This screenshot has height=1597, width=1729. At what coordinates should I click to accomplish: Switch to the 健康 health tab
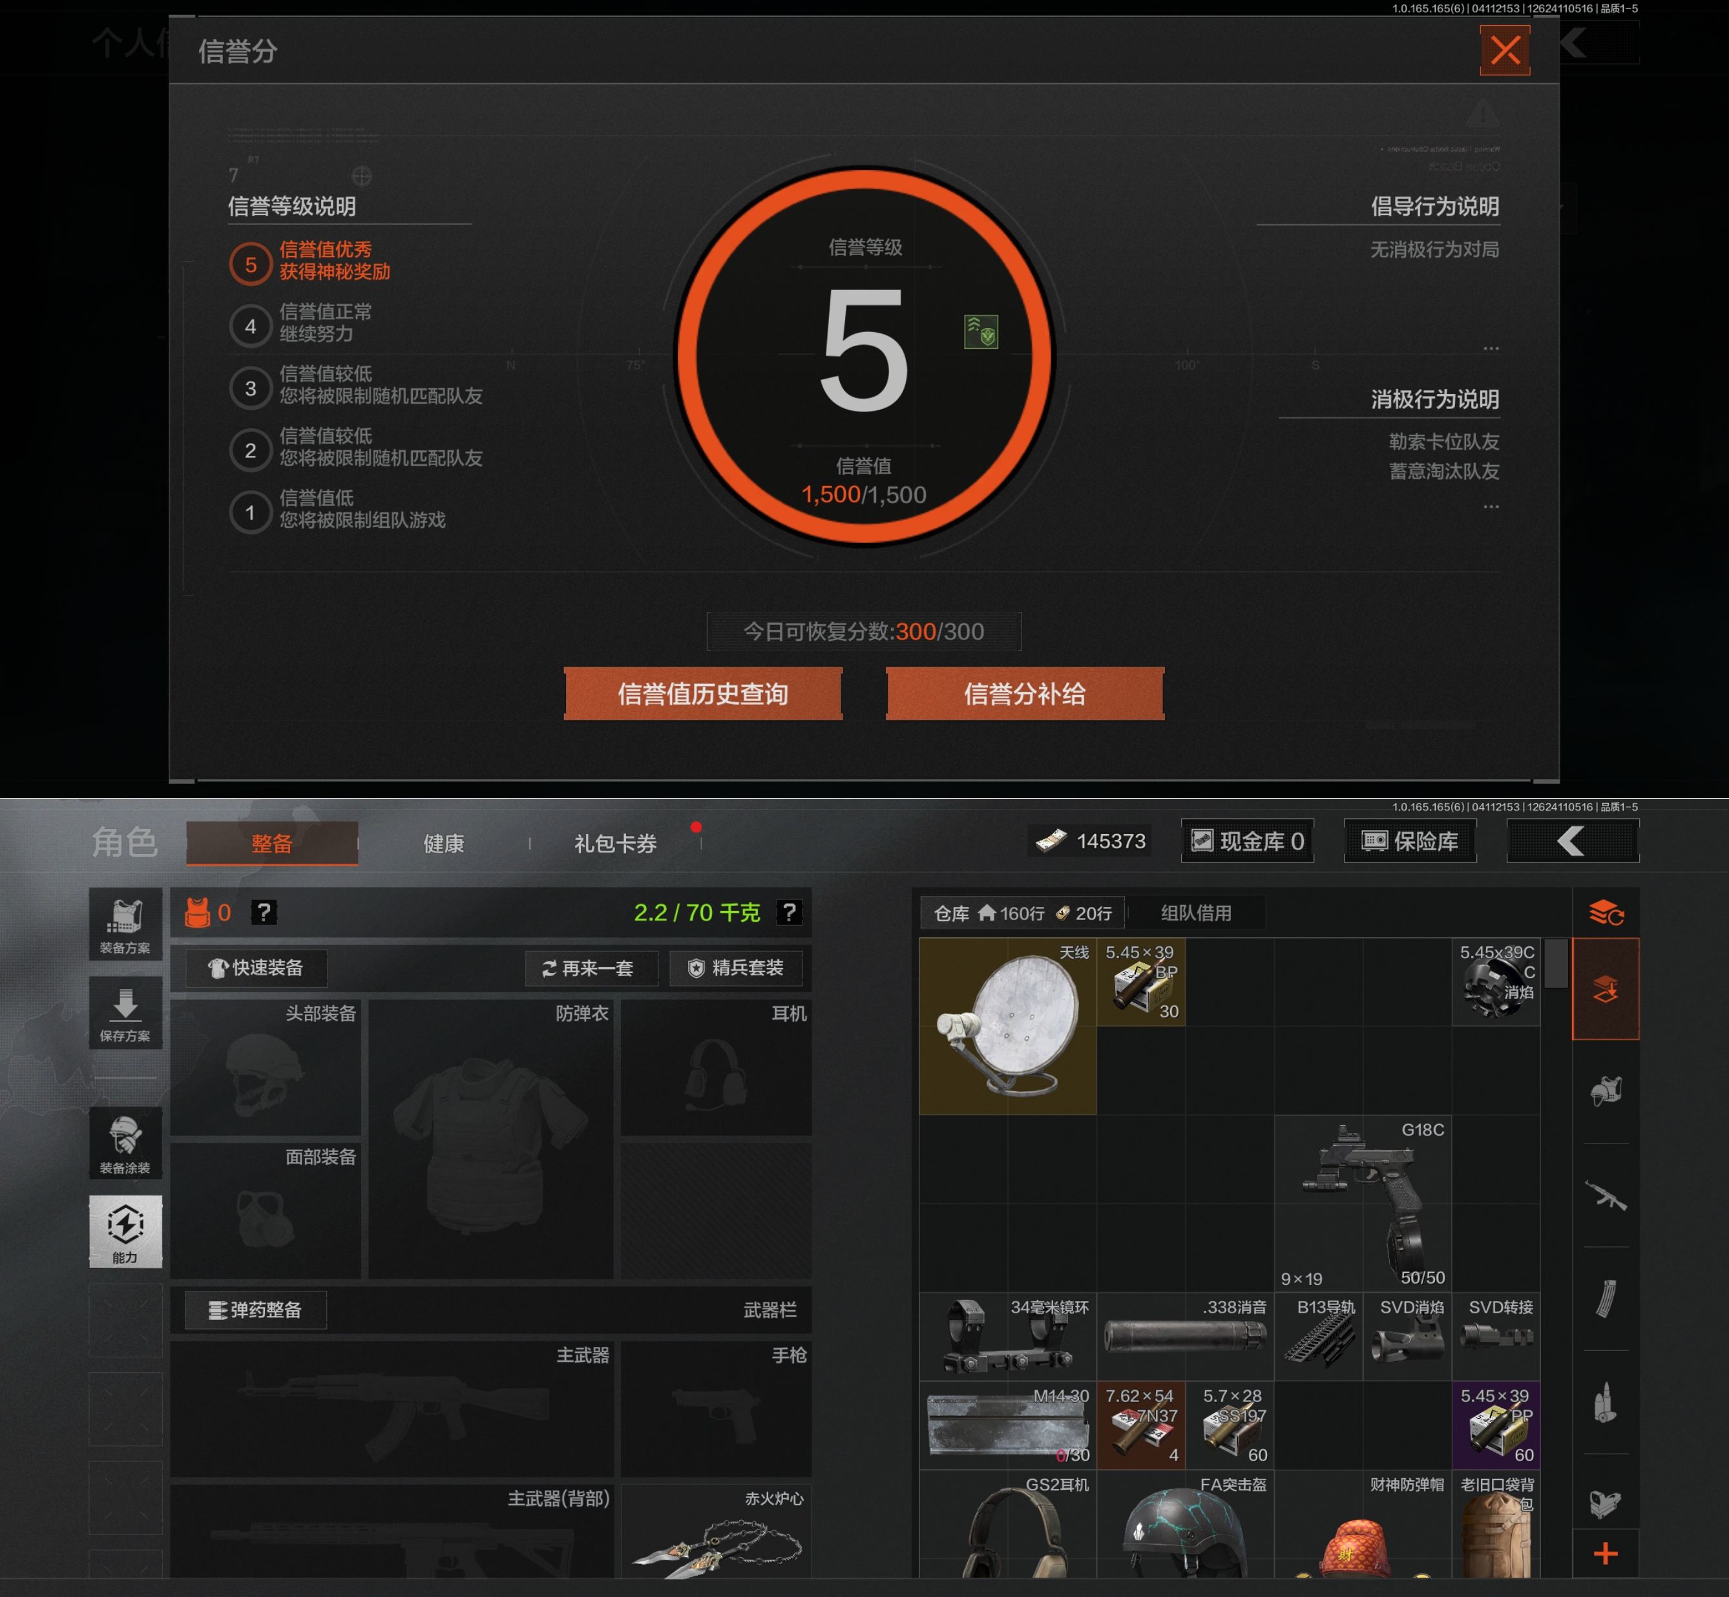(443, 844)
